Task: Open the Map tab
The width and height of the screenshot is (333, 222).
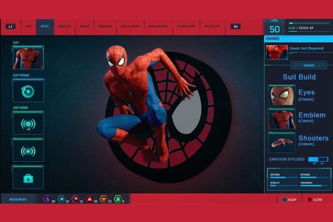Action: tap(28, 26)
